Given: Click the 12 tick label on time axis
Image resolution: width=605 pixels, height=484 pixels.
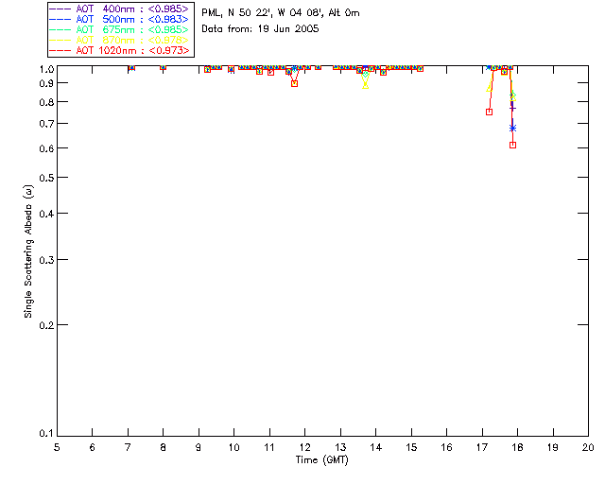Looking at the screenshot, I should point(304,447).
